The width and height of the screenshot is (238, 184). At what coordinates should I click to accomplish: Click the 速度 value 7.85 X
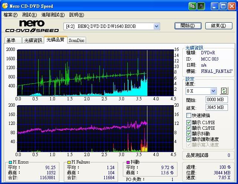(x=224, y=178)
